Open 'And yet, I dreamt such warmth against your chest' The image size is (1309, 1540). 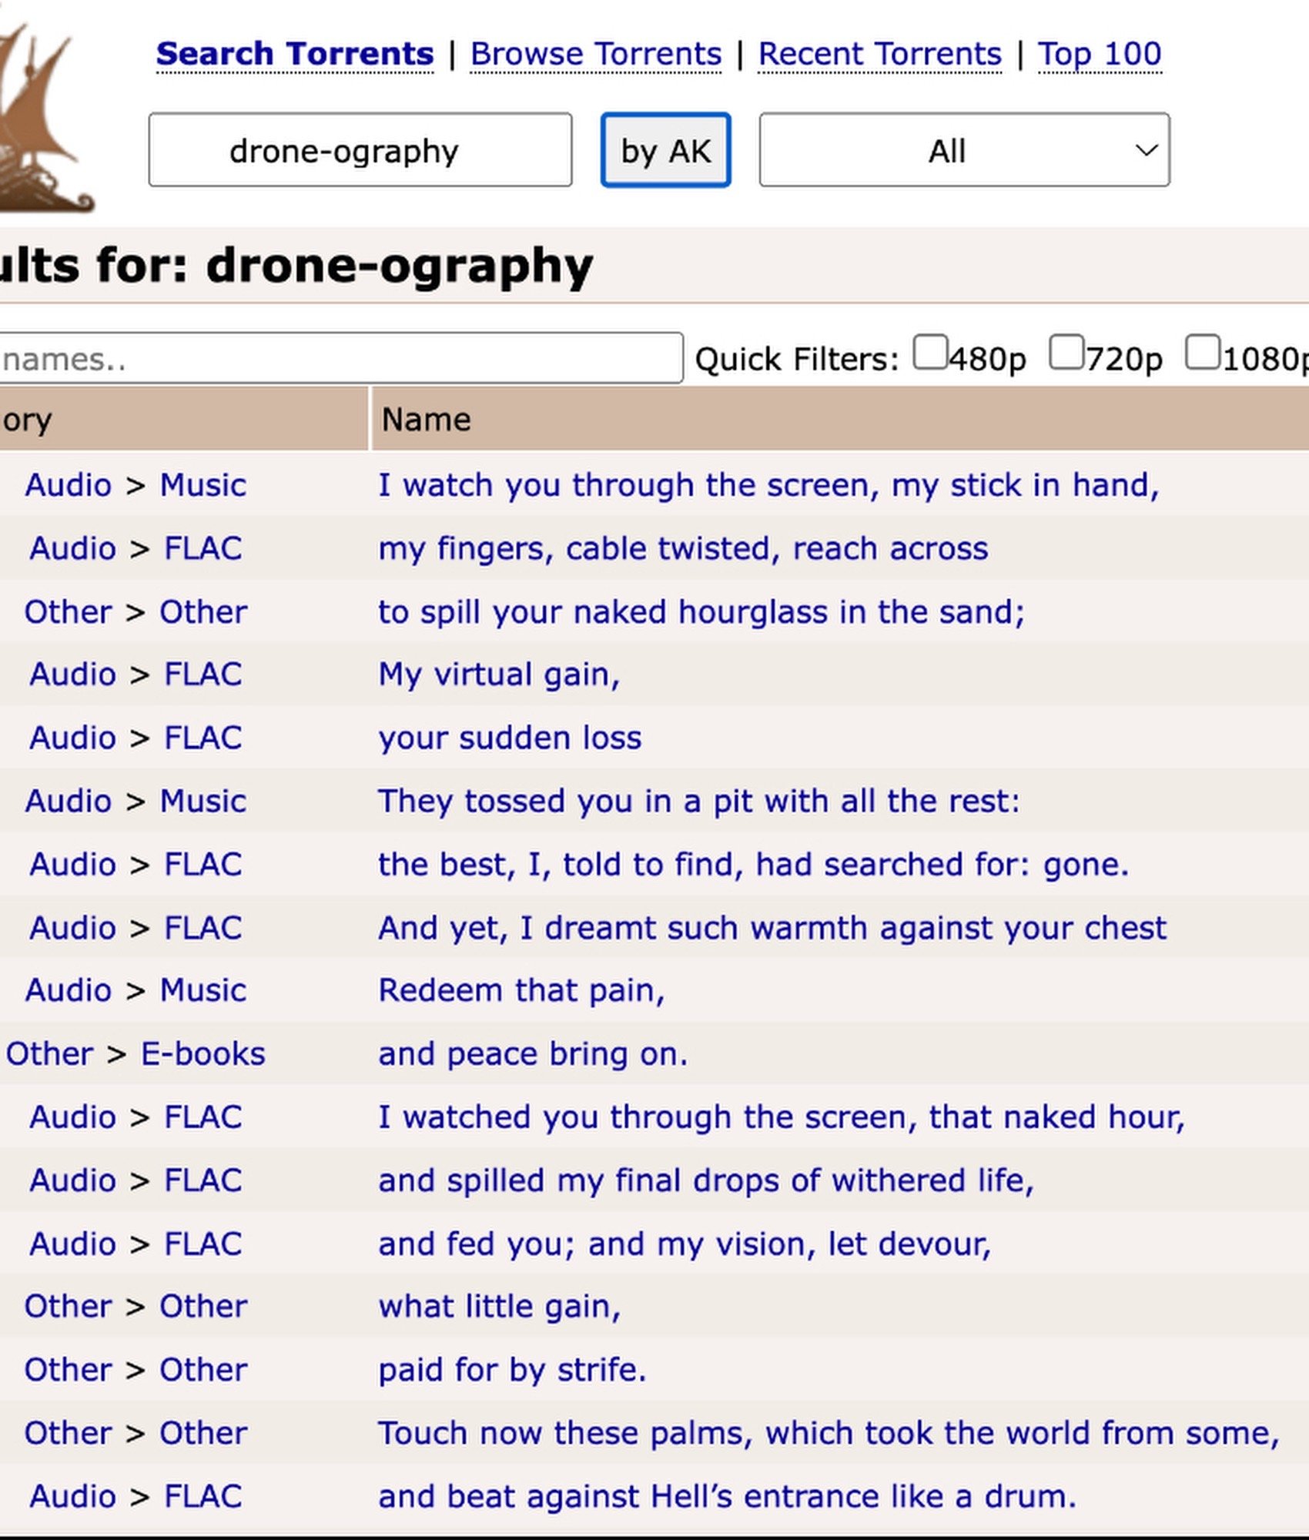coord(772,928)
